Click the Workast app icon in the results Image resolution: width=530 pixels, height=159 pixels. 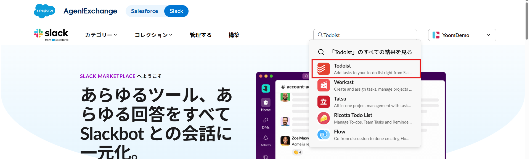coord(324,85)
